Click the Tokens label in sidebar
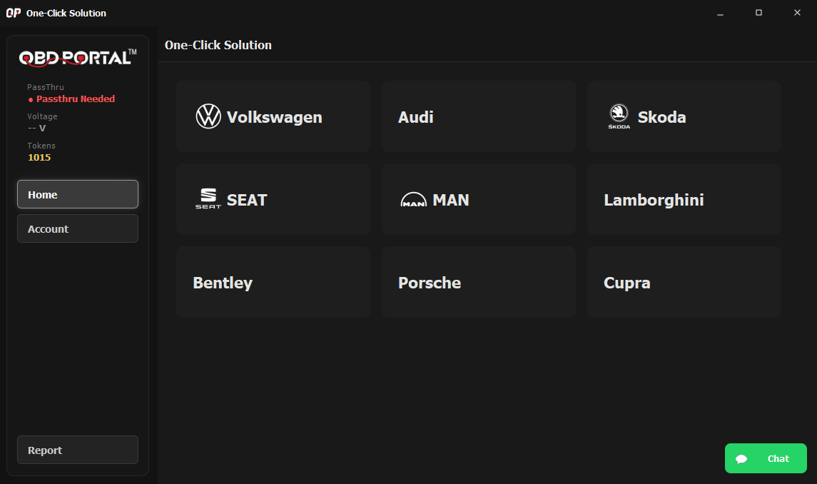817x484 pixels. click(41, 146)
